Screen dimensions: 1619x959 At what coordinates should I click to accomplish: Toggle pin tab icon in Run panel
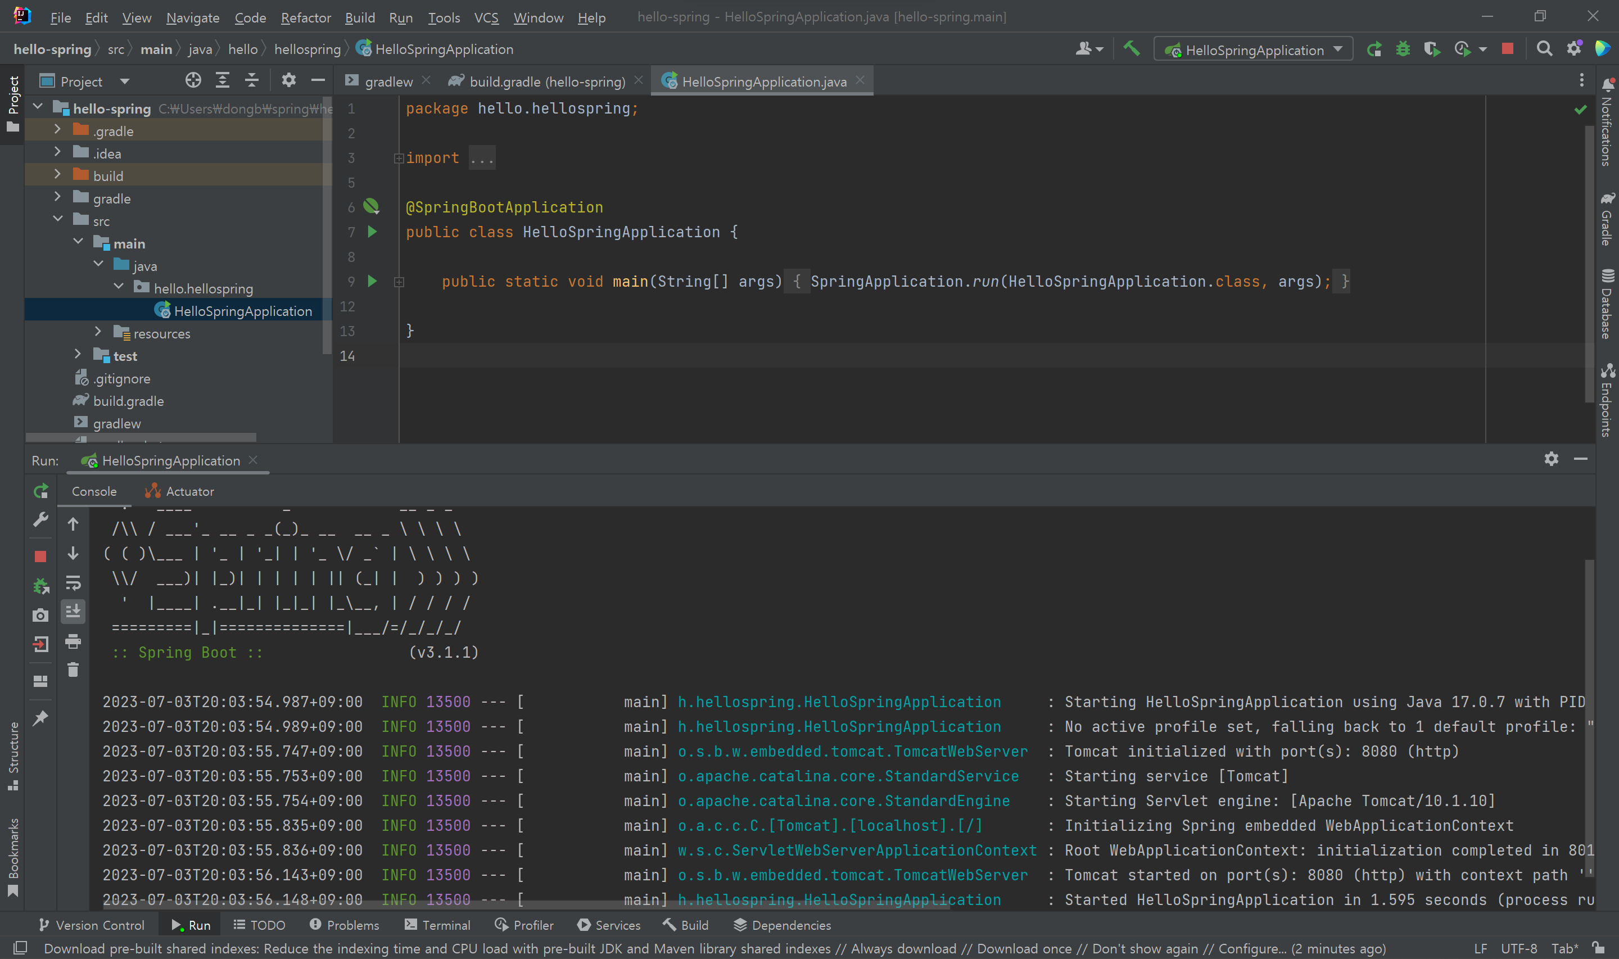(40, 718)
